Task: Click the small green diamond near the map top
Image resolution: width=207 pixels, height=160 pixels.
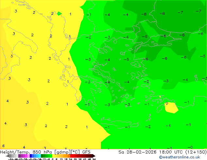Action: [x=59, y=13]
